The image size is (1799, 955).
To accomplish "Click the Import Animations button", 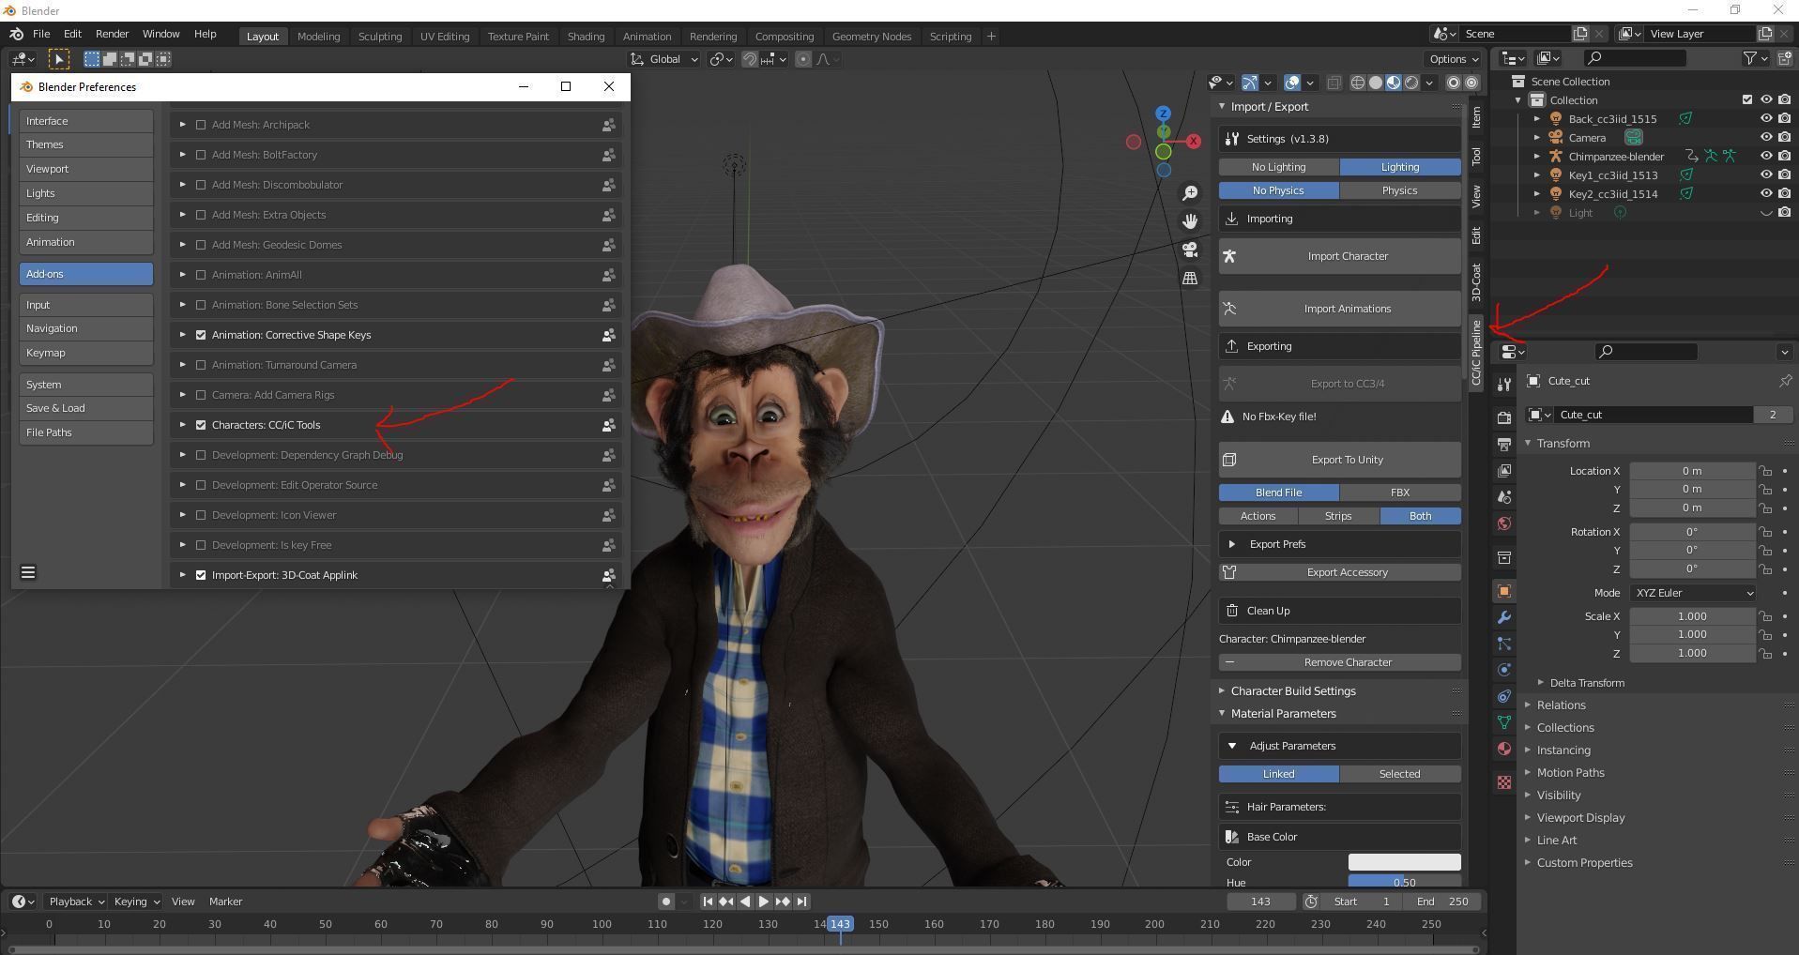I will 1339,309.
